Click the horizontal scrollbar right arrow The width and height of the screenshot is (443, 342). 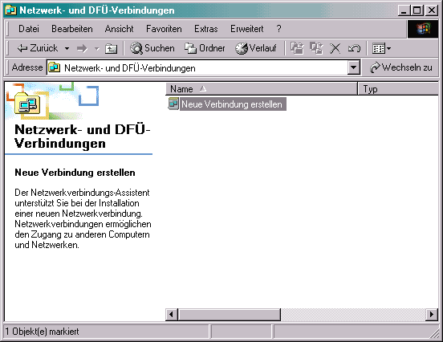coord(432,314)
